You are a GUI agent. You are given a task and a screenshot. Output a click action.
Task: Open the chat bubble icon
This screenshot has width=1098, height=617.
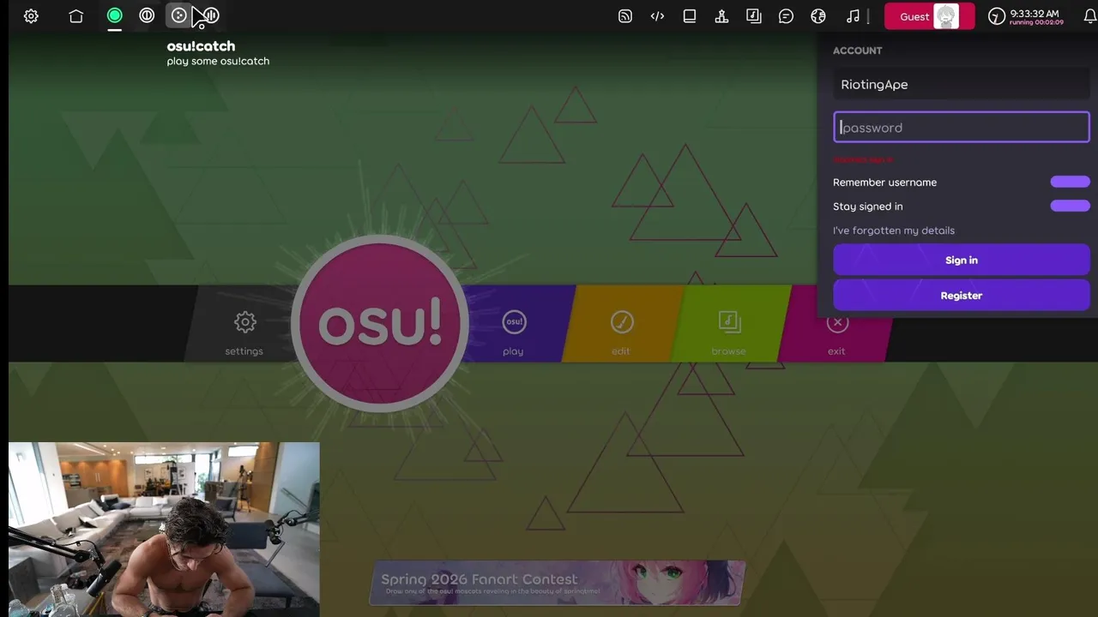(786, 16)
